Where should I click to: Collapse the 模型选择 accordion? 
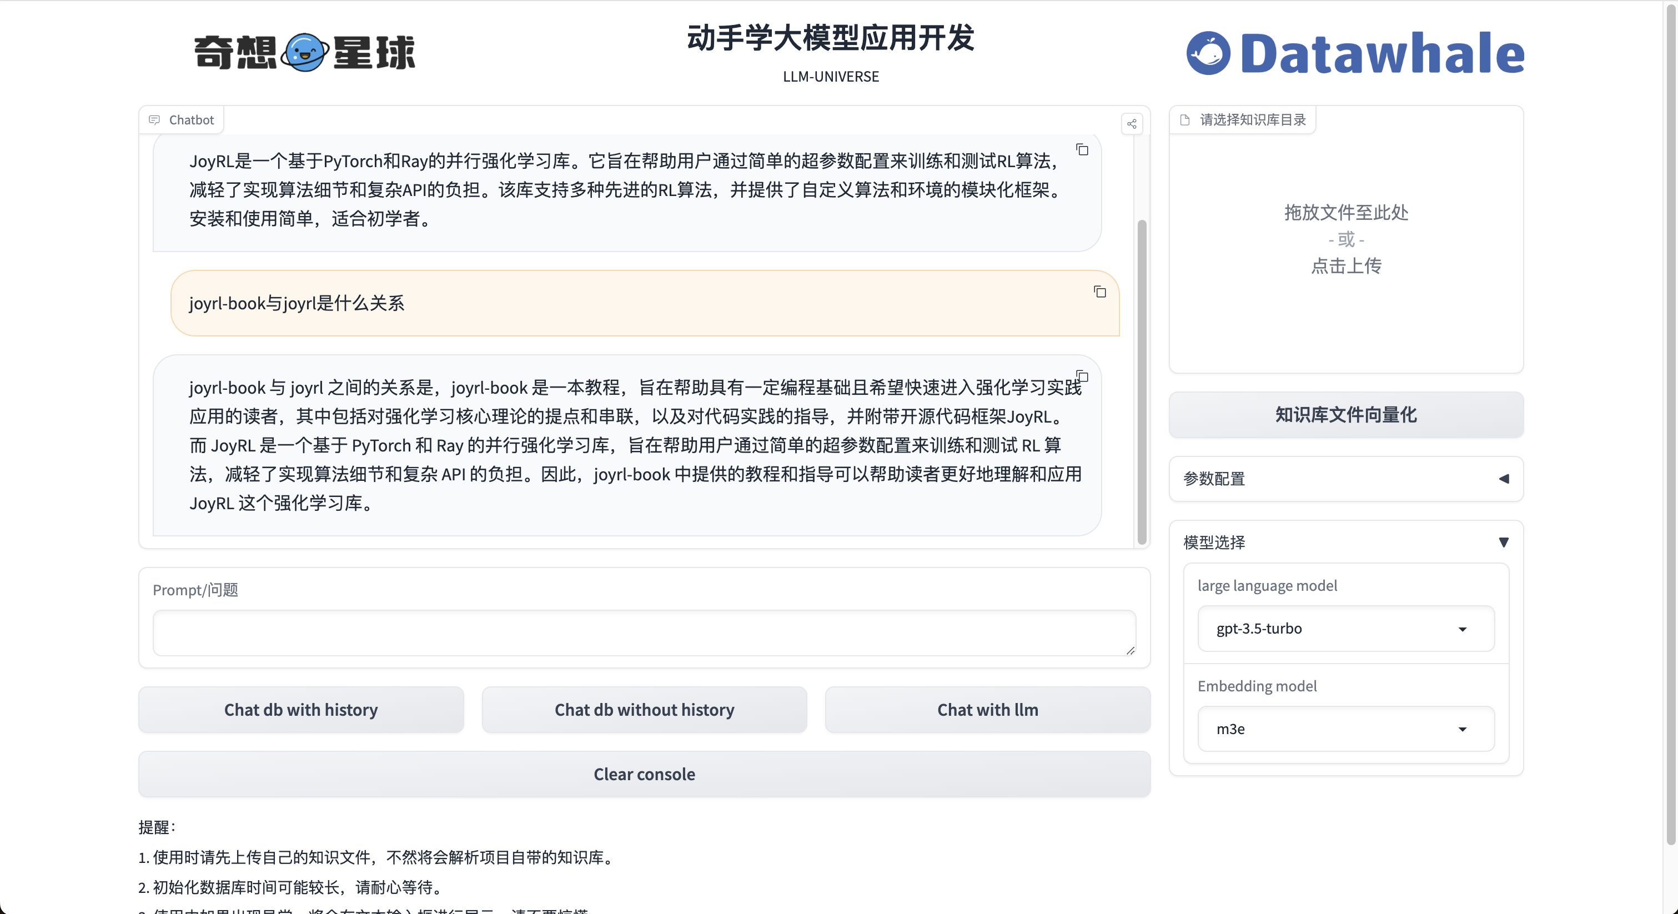tap(1346, 542)
